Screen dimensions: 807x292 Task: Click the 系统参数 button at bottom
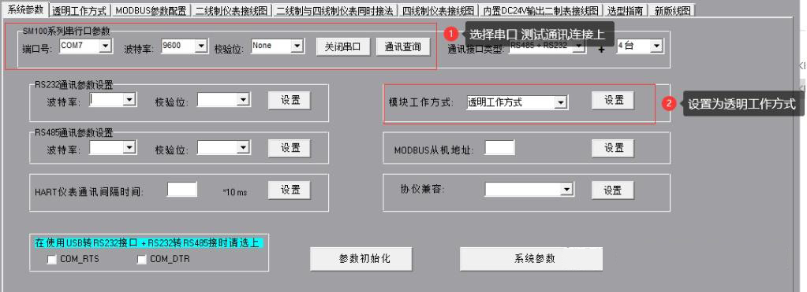point(531,259)
